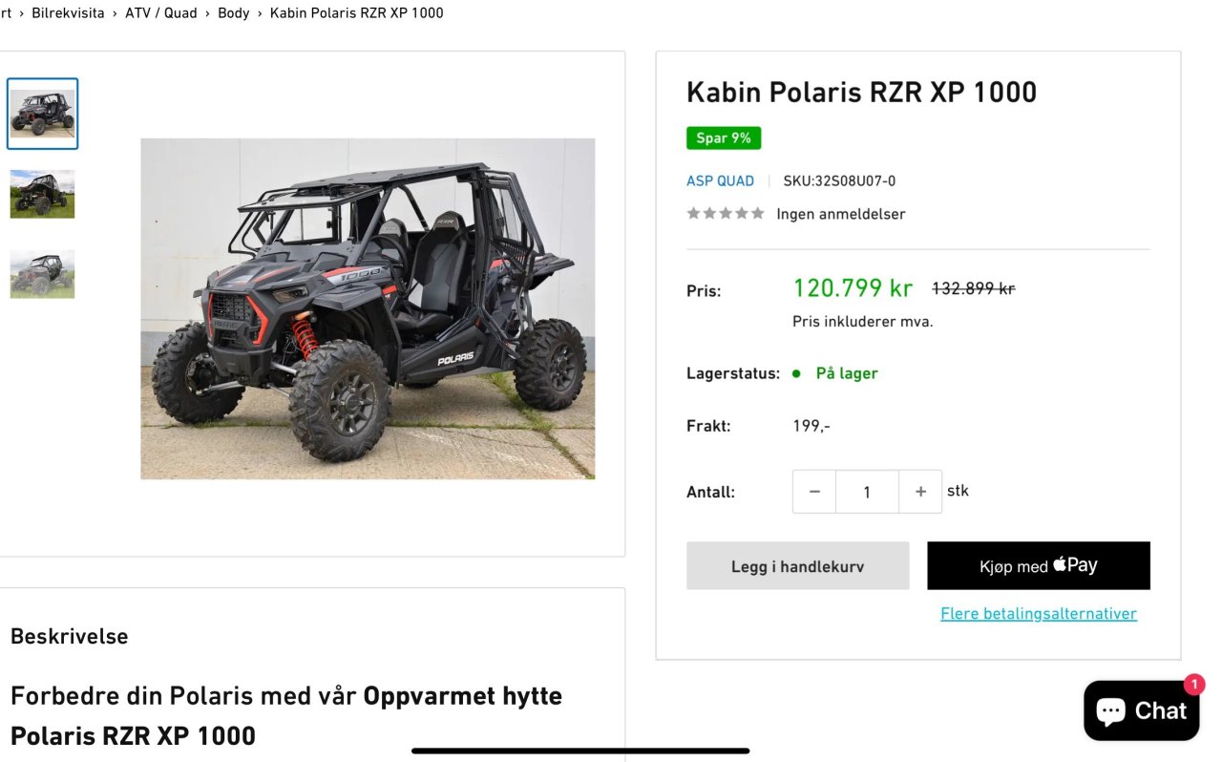Select the second product thumbnail on grass
This screenshot has height=762, width=1222.
43,194
